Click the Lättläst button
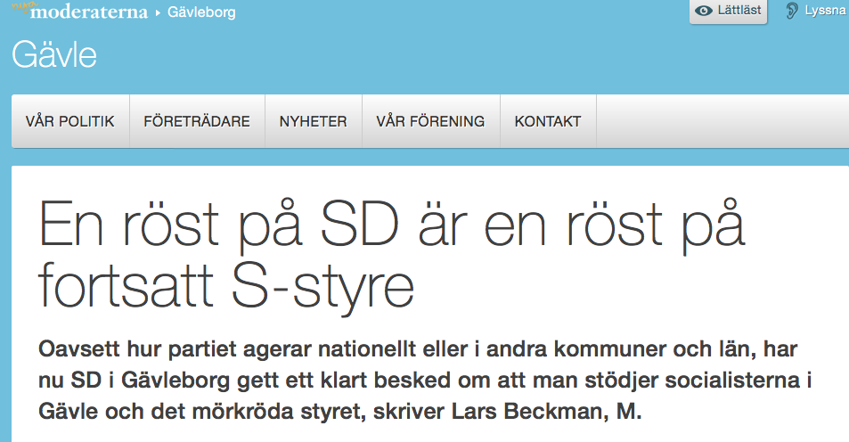Screen dimensions: 849x442 (x=728, y=11)
